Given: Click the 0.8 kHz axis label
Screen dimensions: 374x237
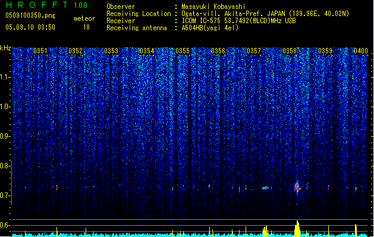Looking at the screenshot, I should coord(5,166).
